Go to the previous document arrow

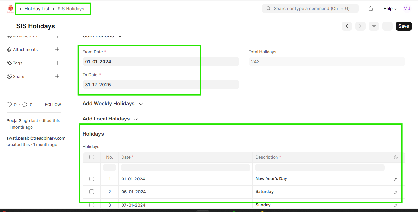tap(347, 26)
